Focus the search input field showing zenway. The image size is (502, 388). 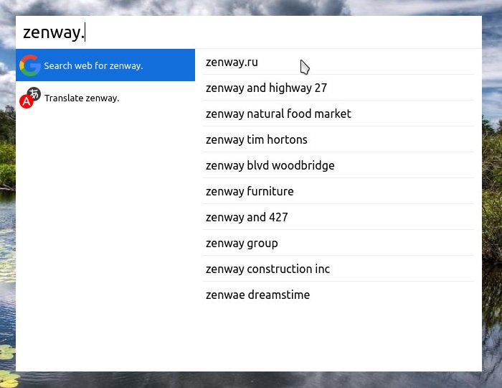[248, 32]
